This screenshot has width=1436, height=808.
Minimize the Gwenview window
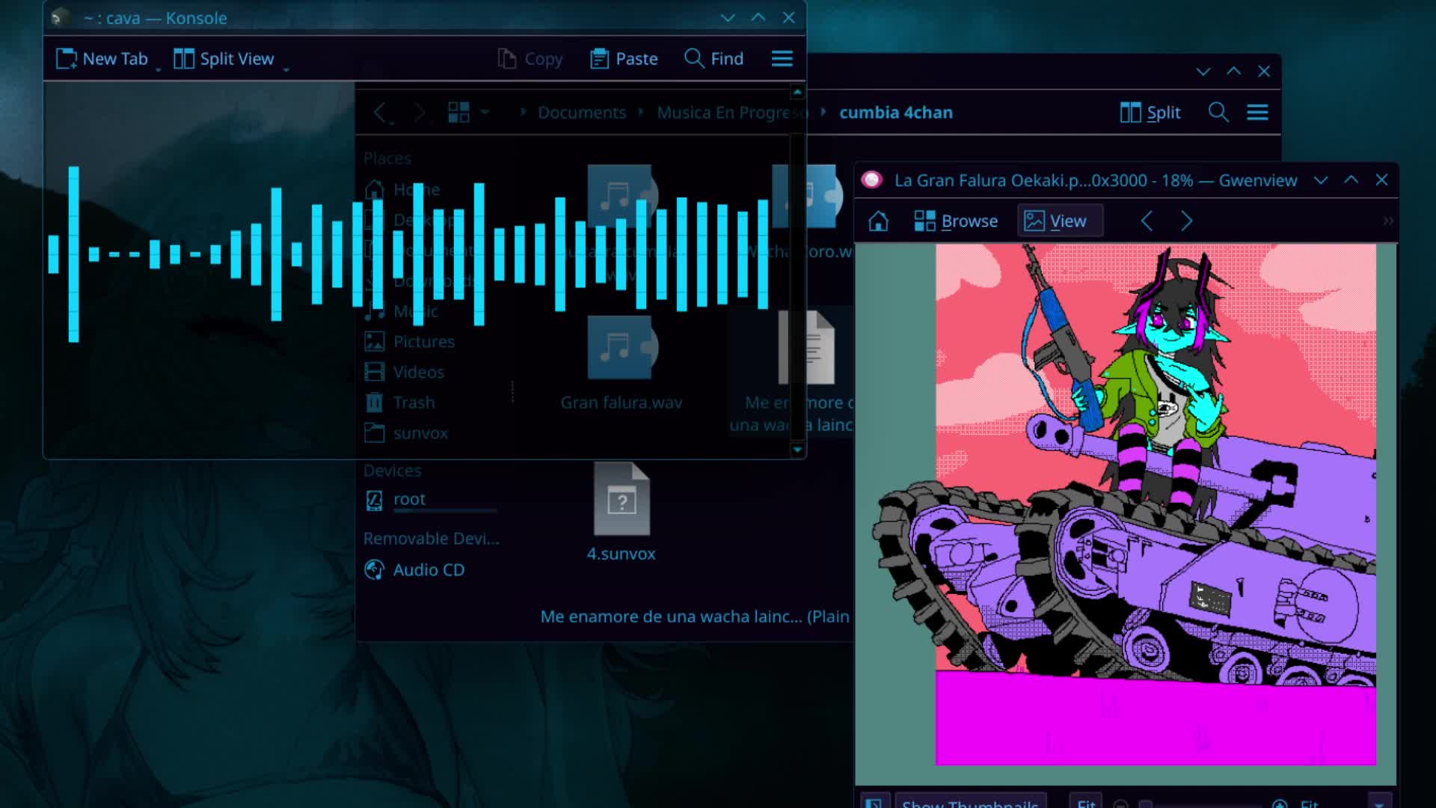1321,180
